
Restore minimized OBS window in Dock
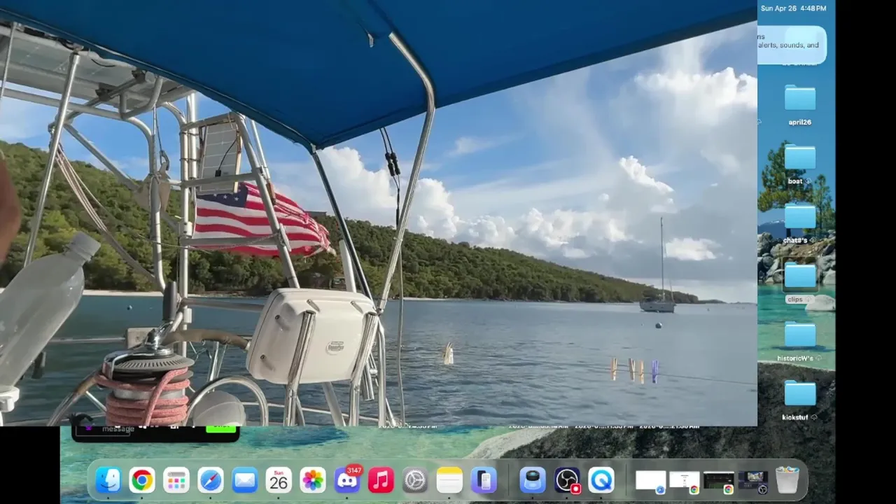point(753,481)
